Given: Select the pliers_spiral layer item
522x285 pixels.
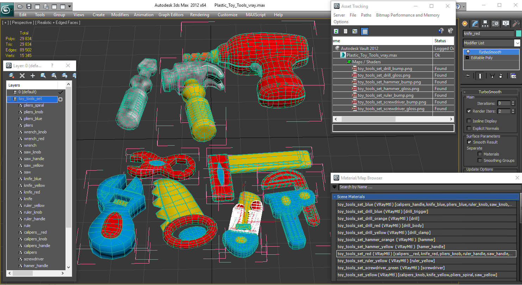Looking at the screenshot, I should (34, 105).
